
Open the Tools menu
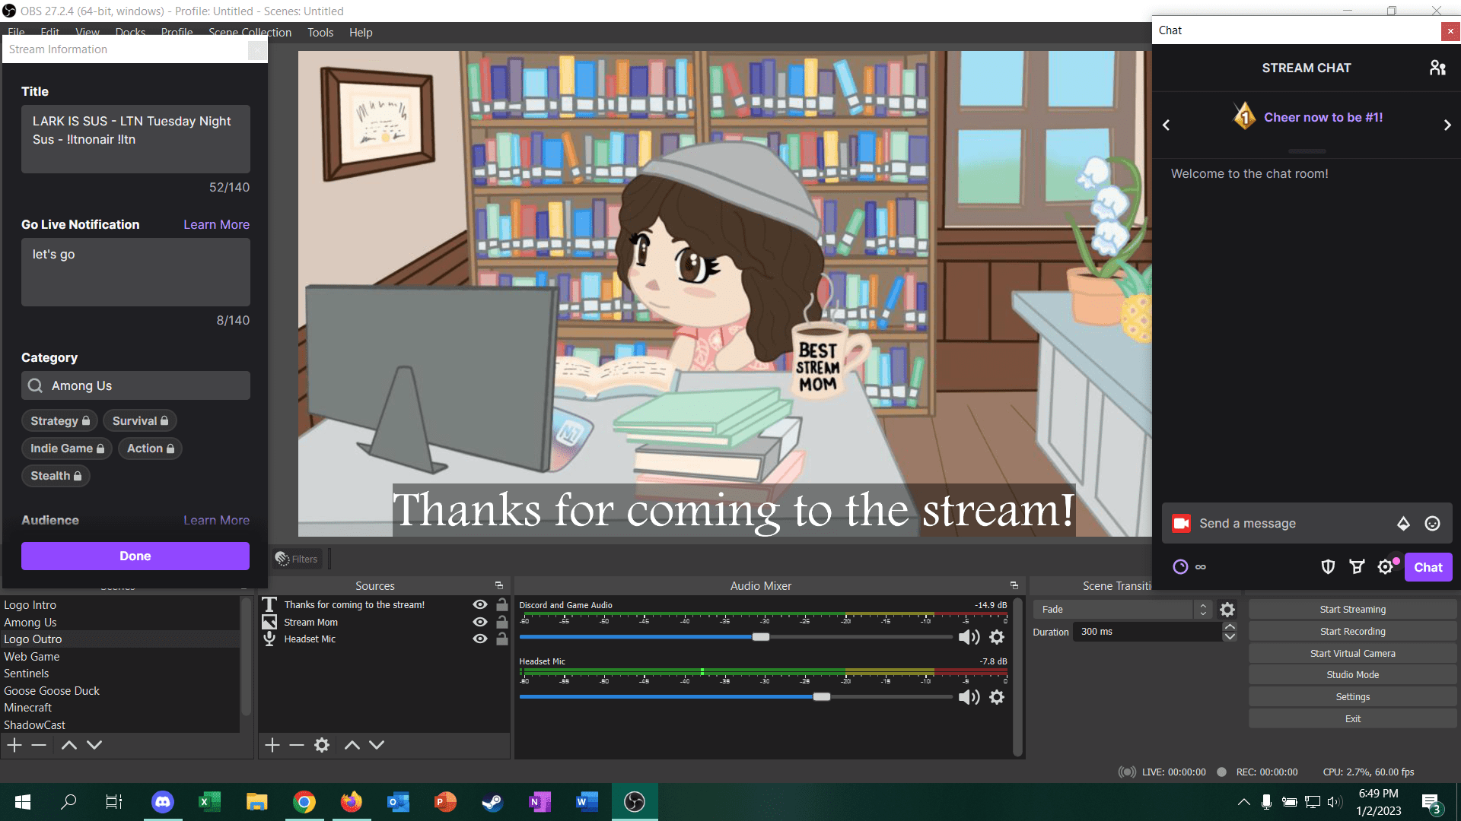click(x=320, y=32)
